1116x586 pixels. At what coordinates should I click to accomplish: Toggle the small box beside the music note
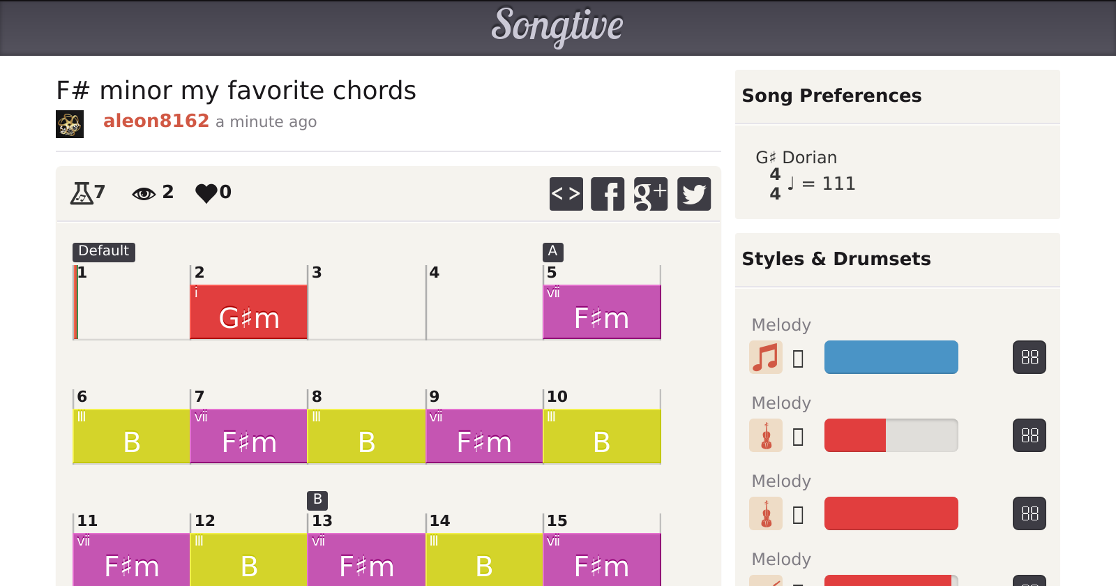coord(799,359)
